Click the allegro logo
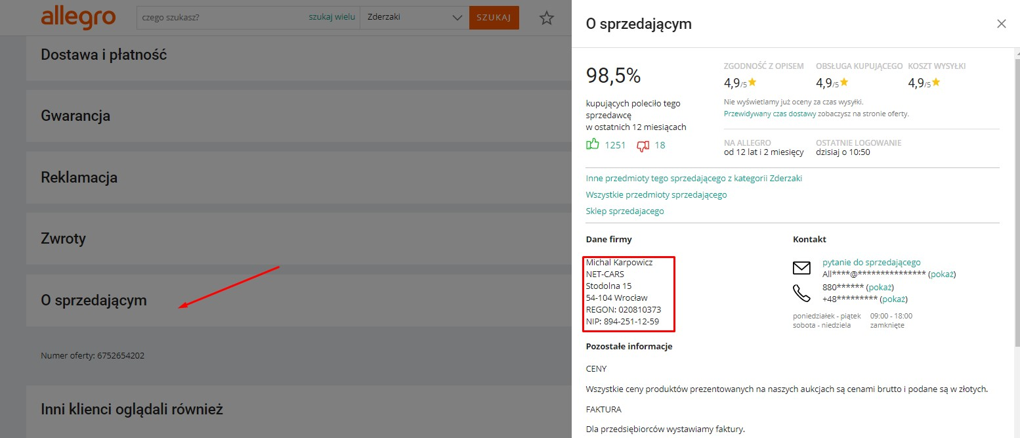The height and width of the screenshot is (438, 1020). click(x=78, y=18)
